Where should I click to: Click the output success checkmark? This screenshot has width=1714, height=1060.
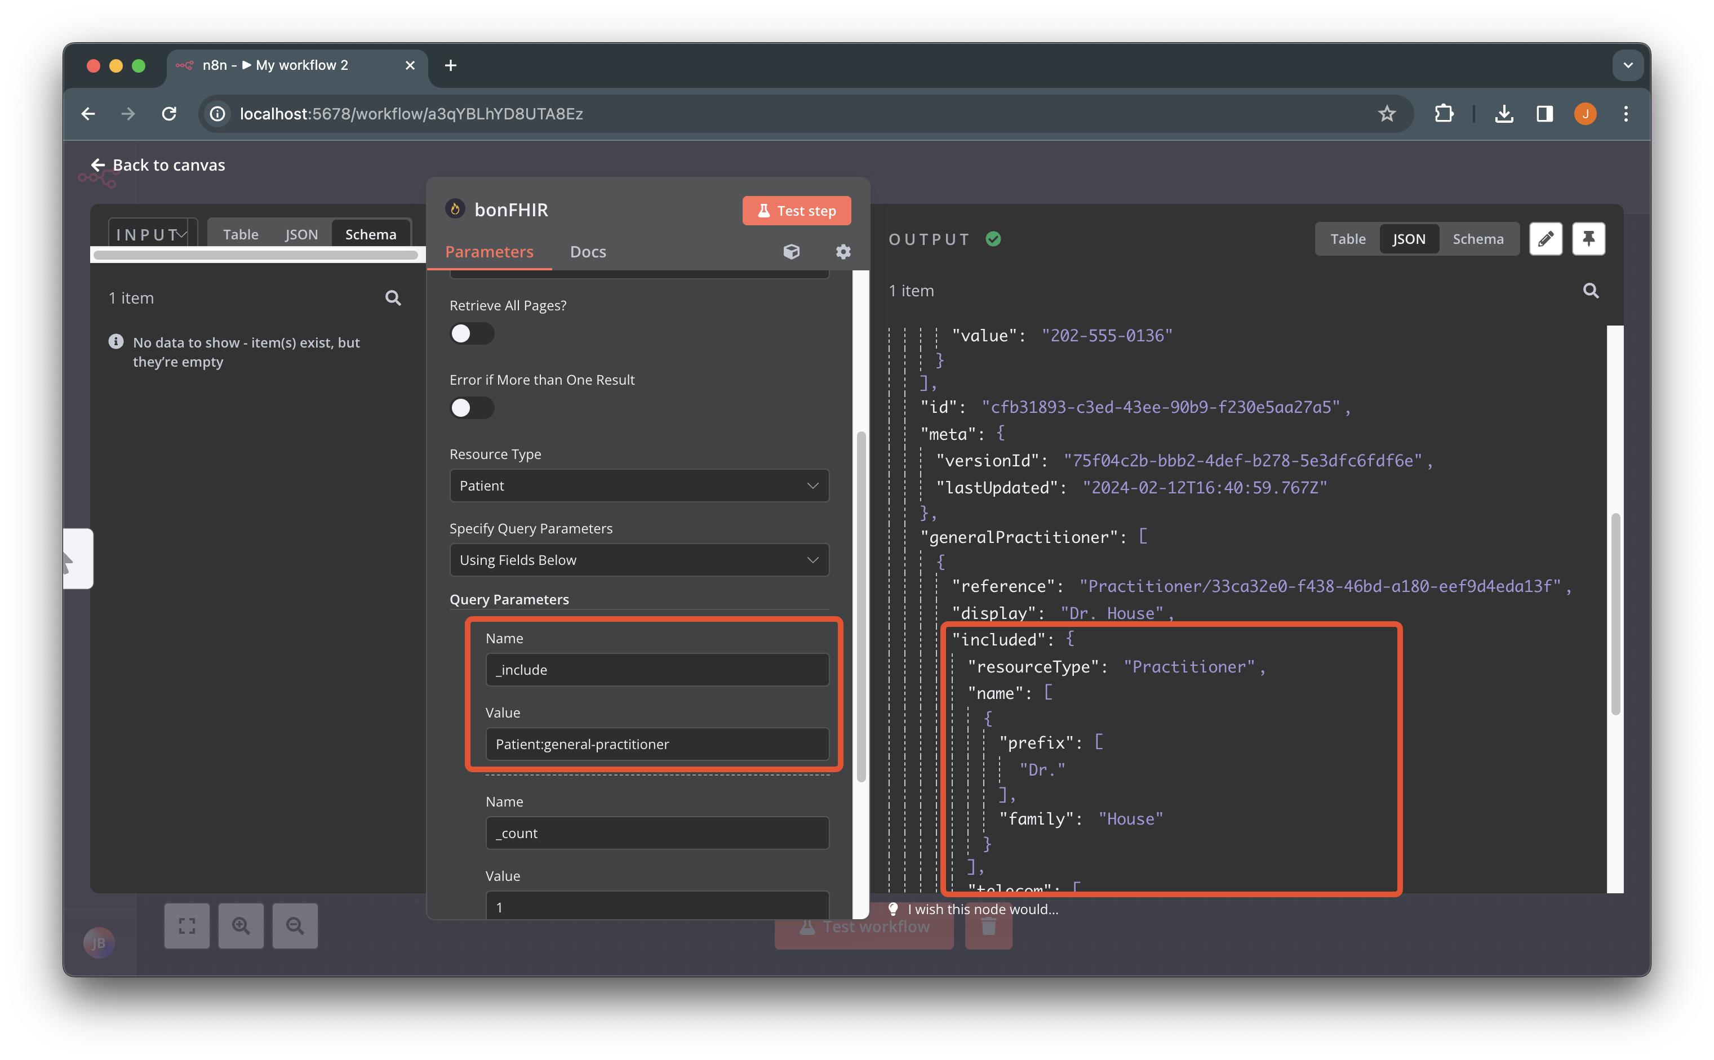tap(993, 239)
